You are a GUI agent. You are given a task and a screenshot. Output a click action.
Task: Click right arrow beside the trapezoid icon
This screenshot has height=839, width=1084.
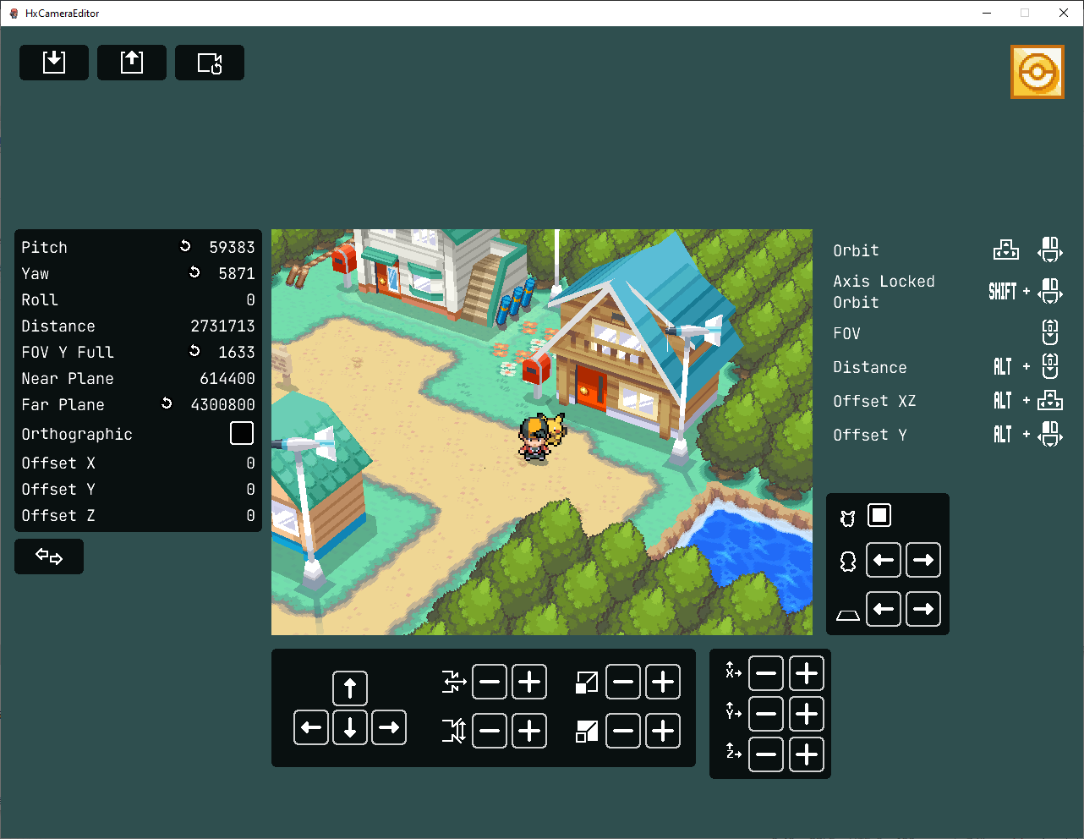tap(923, 609)
